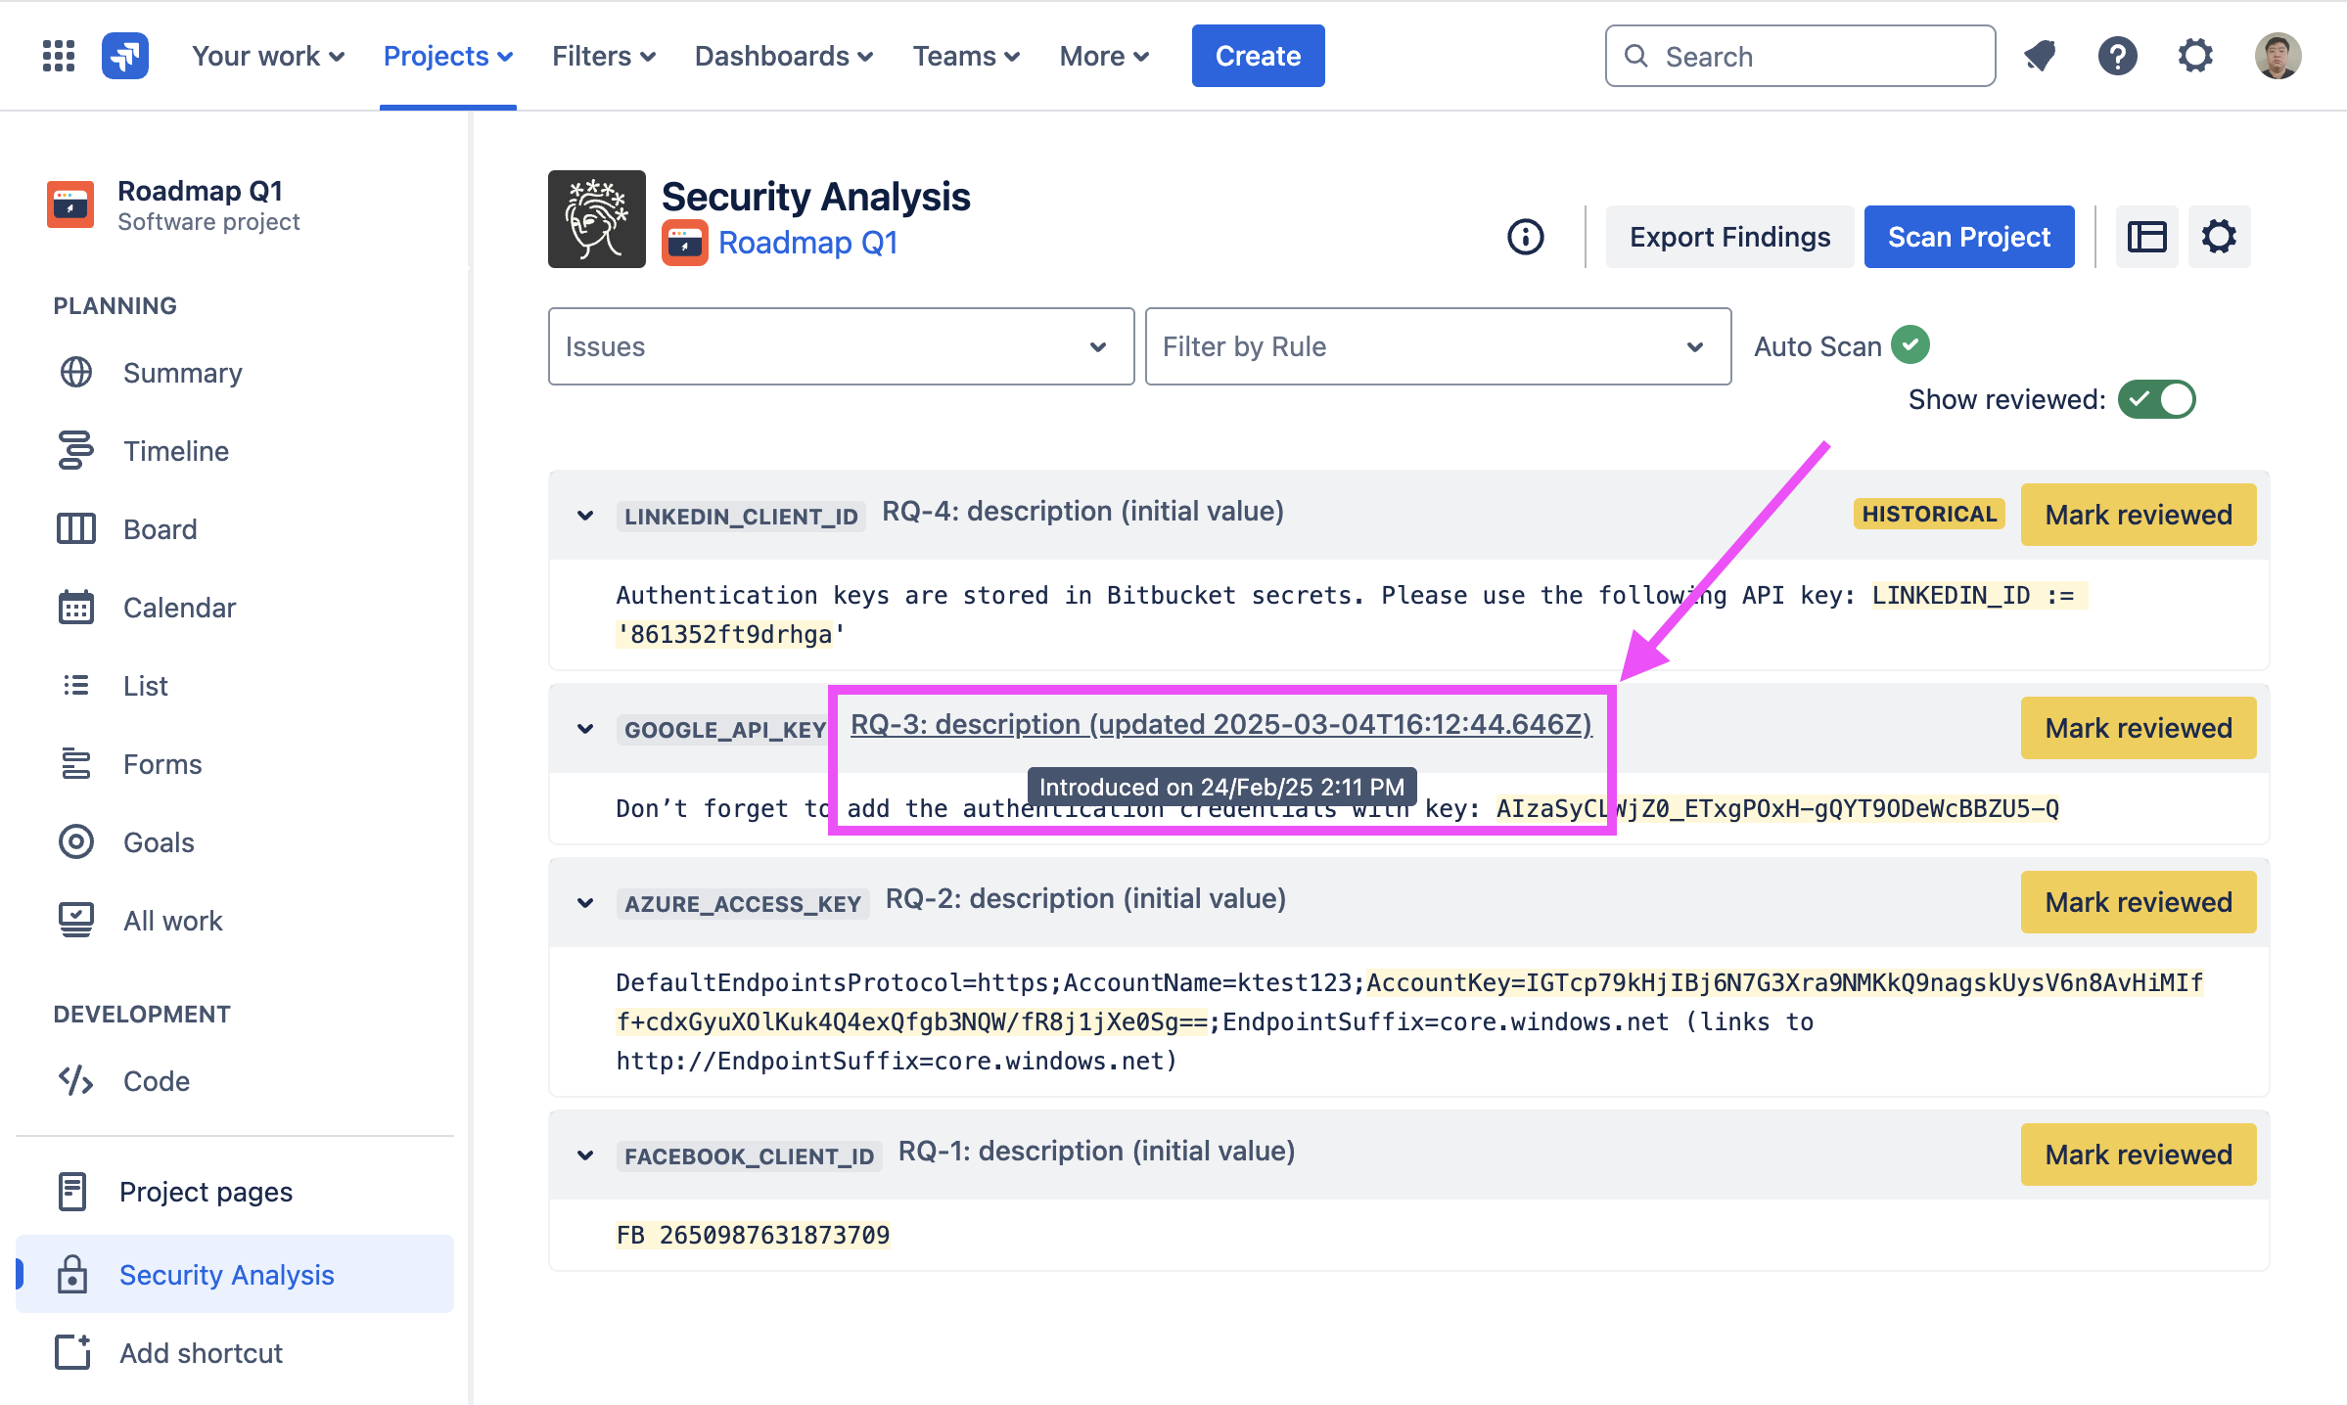Toggle the panel layout view icon

(2146, 237)
